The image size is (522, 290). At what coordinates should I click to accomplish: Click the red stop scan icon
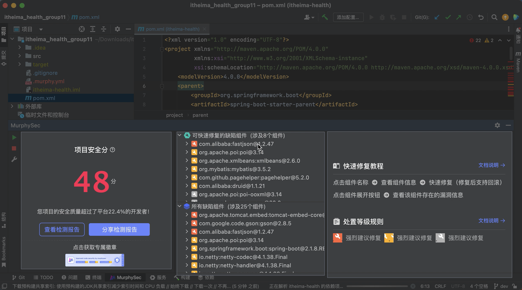pyautogui.click(x=14, y=148)
